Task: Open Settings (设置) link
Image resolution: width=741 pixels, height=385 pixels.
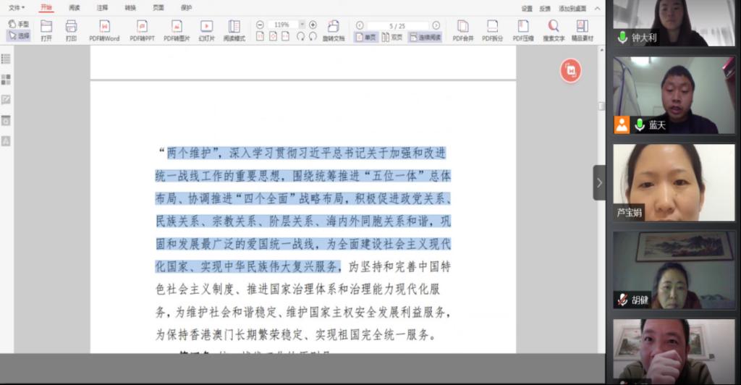Action: tap(527, 9)
